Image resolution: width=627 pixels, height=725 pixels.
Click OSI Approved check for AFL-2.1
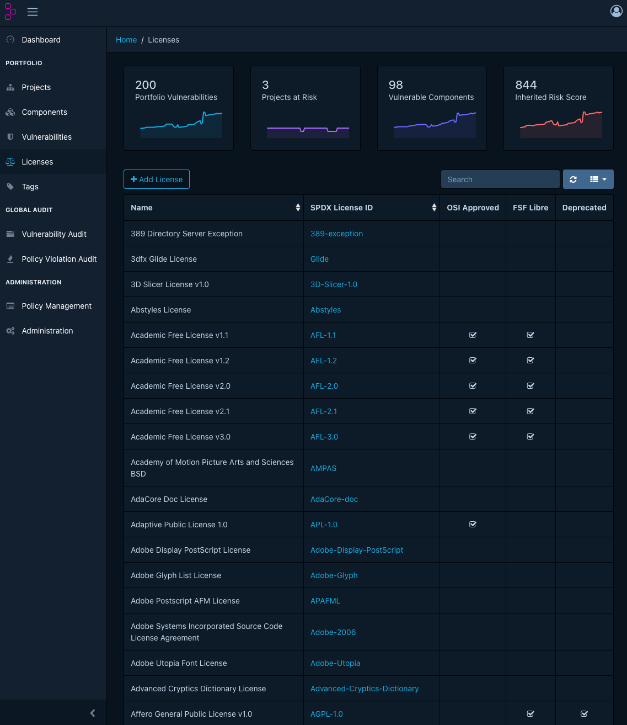coord(473,411)
